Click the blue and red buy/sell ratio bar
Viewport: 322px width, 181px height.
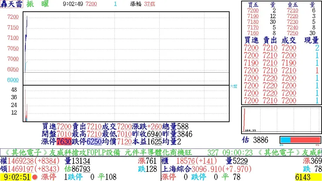click(x=300, y=140)
